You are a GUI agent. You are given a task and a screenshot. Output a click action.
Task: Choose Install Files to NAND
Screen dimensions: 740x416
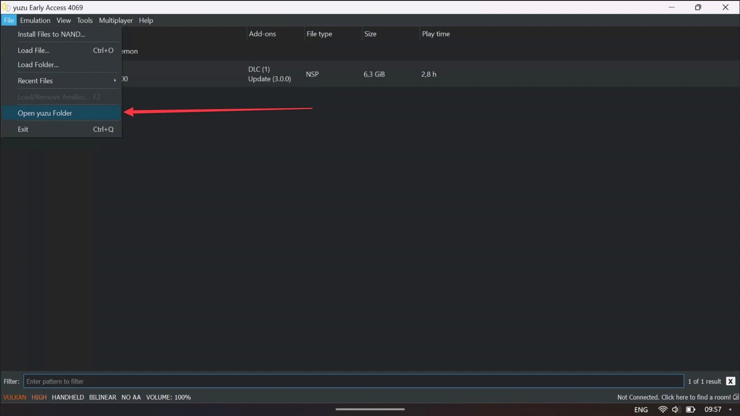[61, 34]
